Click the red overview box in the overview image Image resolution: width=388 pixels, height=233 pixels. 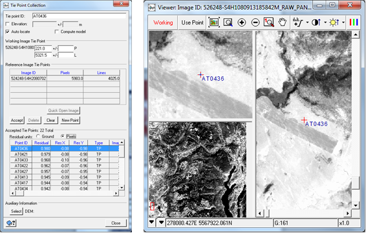coord(152,207)
